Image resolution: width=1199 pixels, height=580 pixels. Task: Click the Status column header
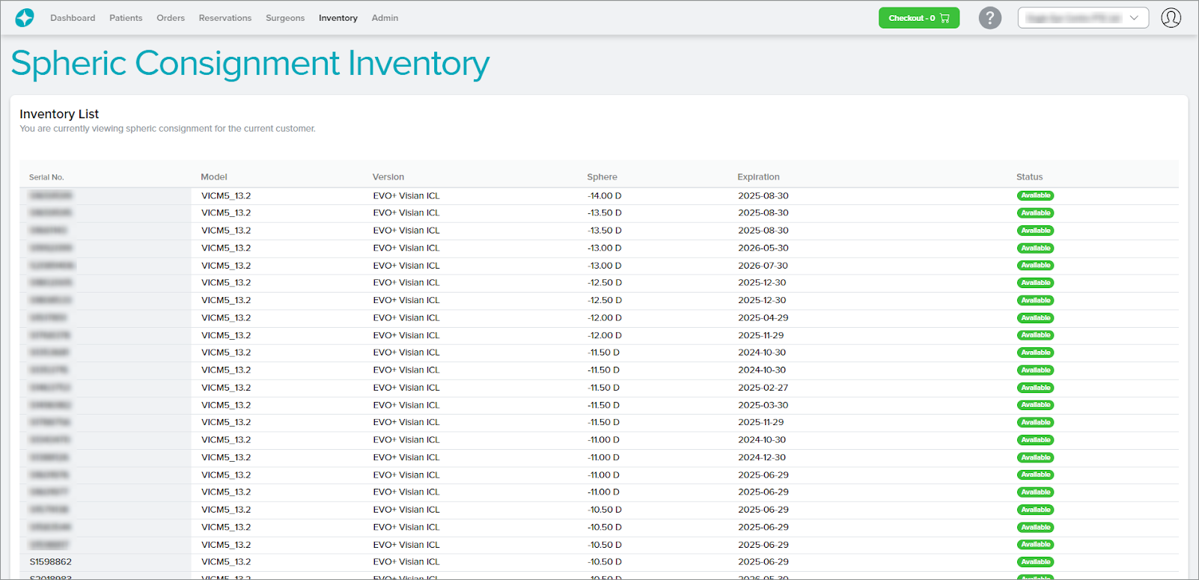pos(1029,177)
